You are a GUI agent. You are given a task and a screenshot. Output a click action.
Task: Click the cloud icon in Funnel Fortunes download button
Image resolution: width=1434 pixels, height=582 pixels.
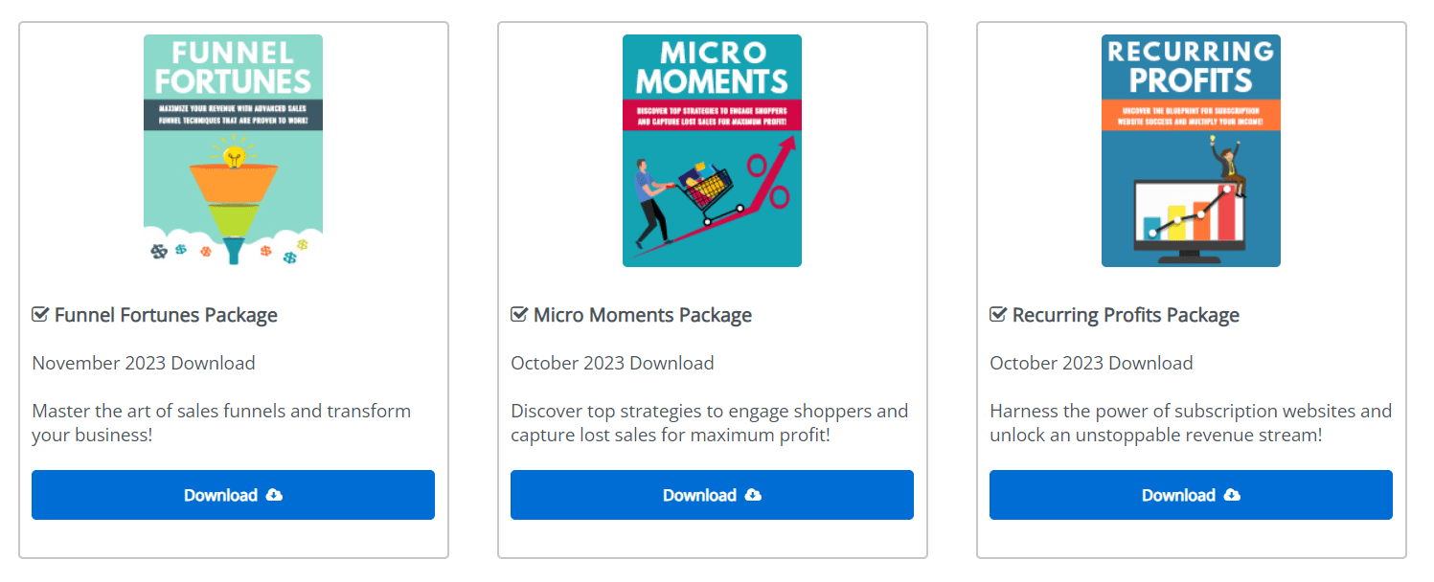click(274, 495)
